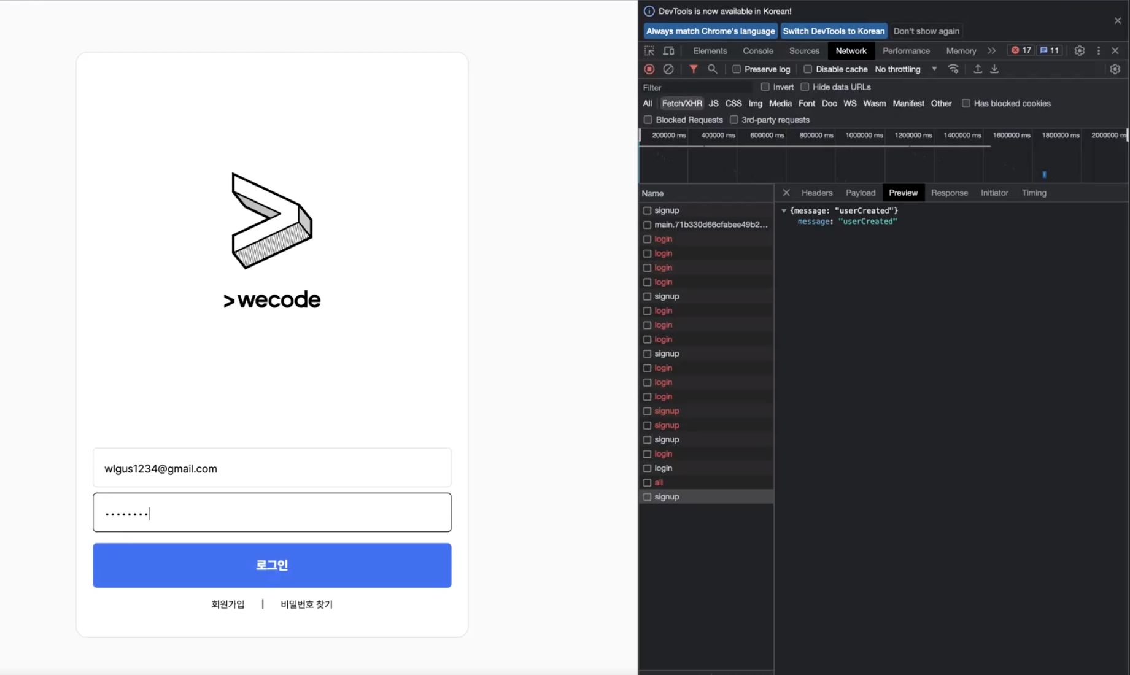The width and height of the screenshot is (1130, 675).
Task: Focus the email field with wlgus1234@gmail.com
Action: tap(272, 468)
